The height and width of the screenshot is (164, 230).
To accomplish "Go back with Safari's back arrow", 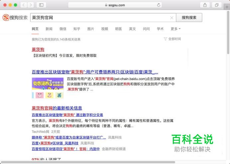I will (24, 5).
